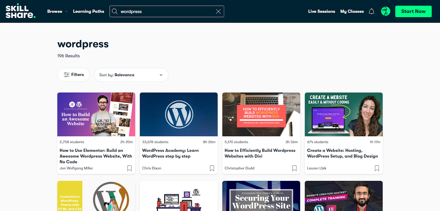
Task: Open My Classes
Action: 352,12
